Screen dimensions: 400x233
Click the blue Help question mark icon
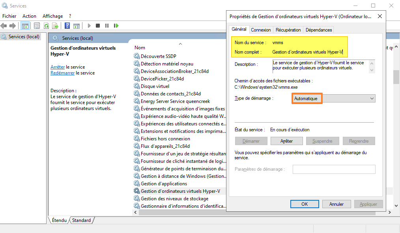(x=67, y=26)
